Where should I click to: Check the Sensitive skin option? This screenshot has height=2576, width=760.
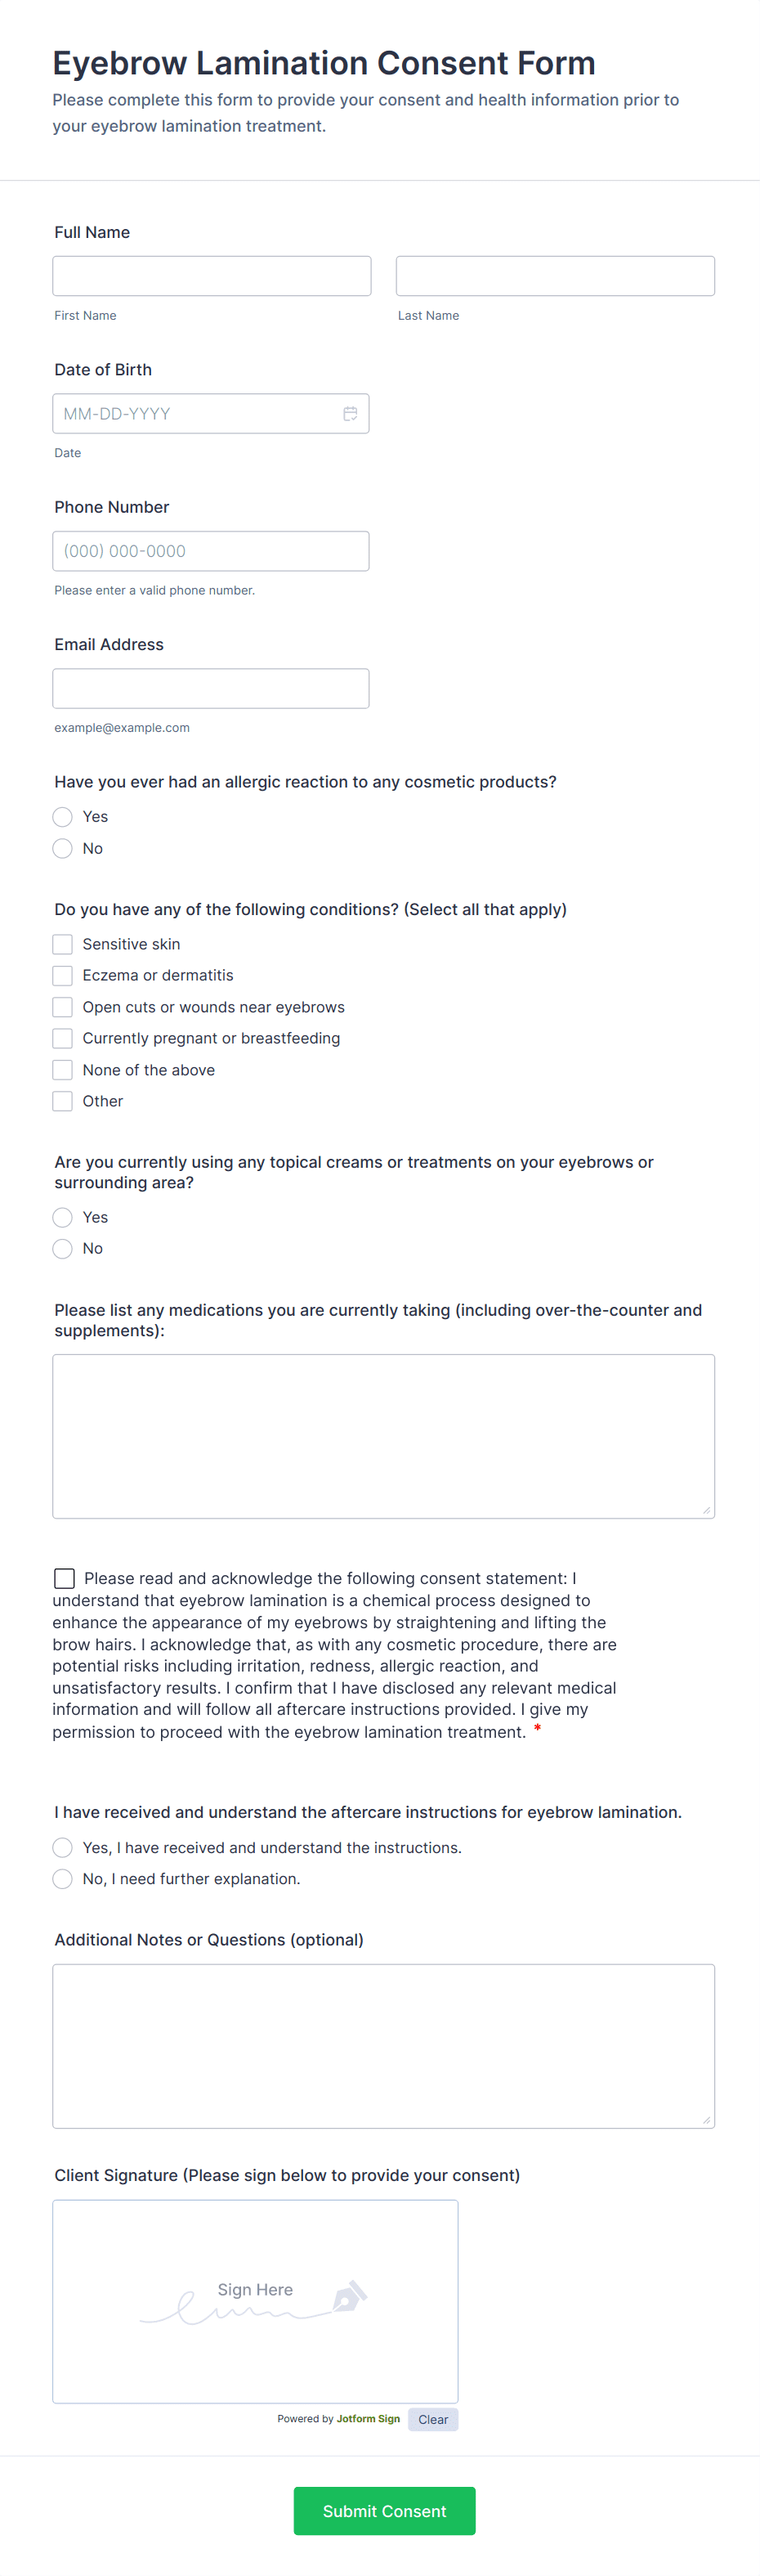62,943
